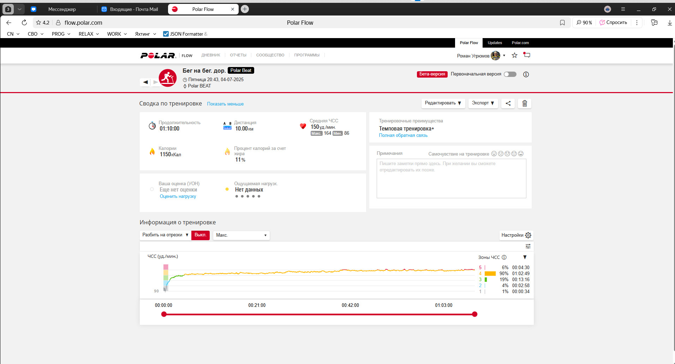
Task: Select the second smiley in Самочувствие на тренировке
Action: [x=501, y=154]
